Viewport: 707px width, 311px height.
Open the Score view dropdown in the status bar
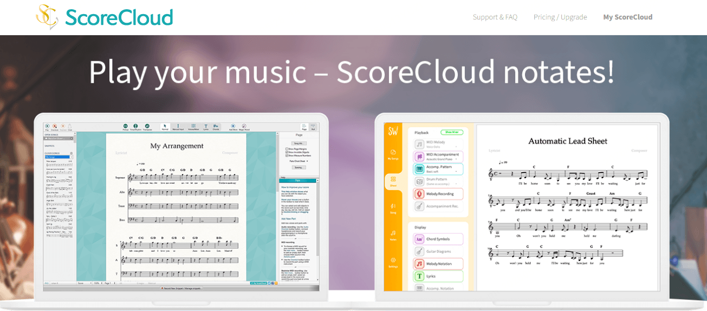click(x=84, y=283)
